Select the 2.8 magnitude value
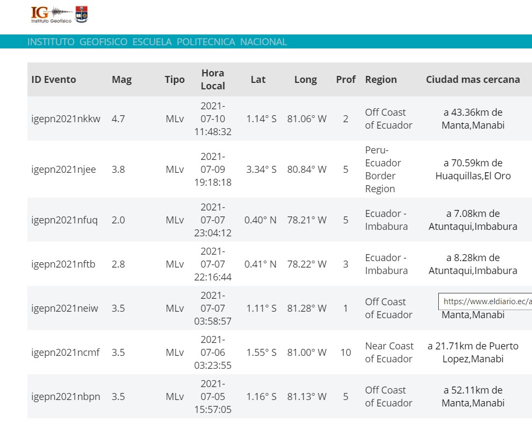Screen dimensions: 532x421 [118, 264]
